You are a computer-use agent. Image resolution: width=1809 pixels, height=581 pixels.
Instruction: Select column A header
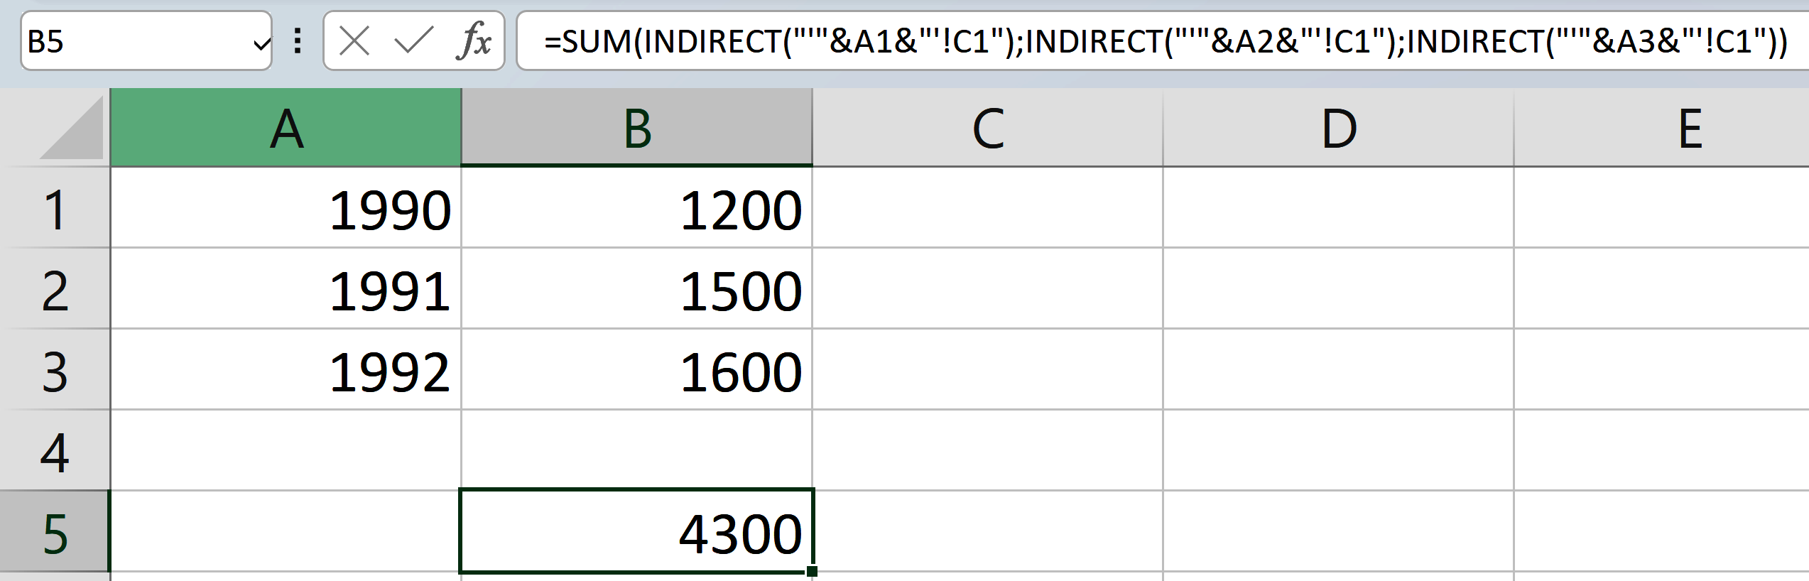(286, 126)
